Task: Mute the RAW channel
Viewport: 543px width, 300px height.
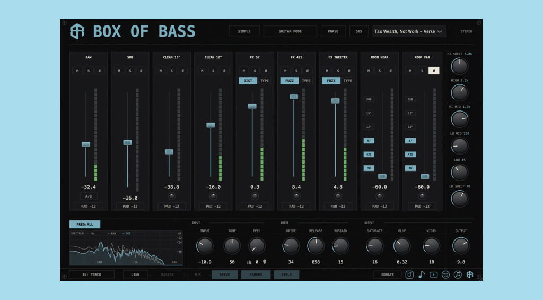Action: click(77, 71)
